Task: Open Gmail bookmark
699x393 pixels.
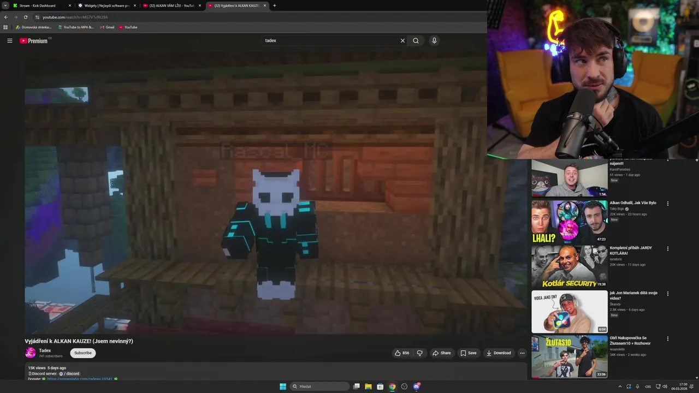Action: pyautogui.click(x=107, y=27)
